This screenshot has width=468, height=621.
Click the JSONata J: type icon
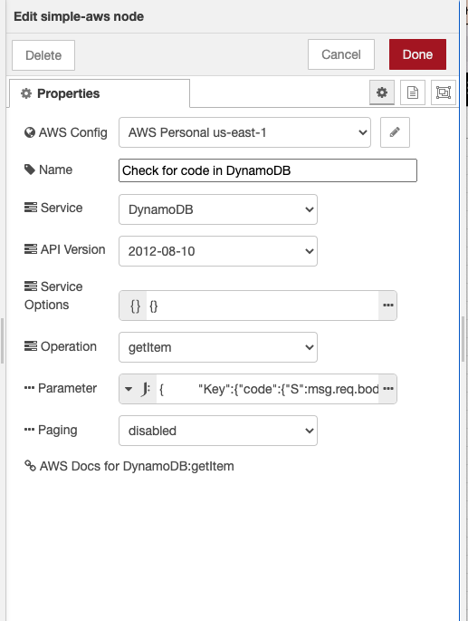click(146, 389)
